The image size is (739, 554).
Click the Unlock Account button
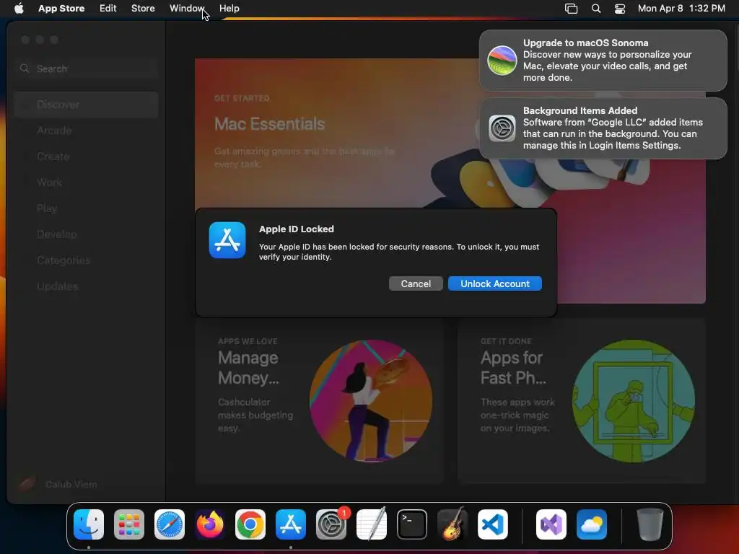coord(495,283)
